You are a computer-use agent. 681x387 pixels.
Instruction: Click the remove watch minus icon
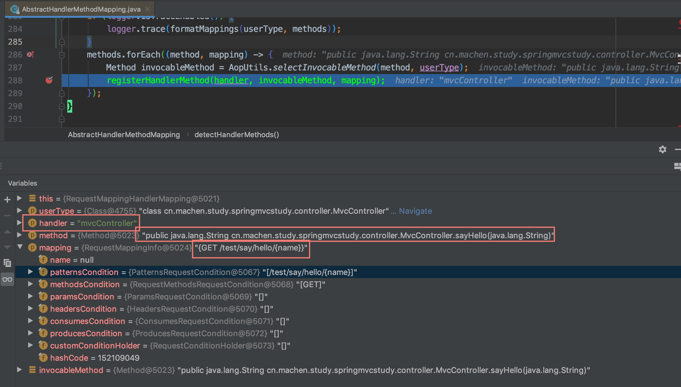[7, 216]
